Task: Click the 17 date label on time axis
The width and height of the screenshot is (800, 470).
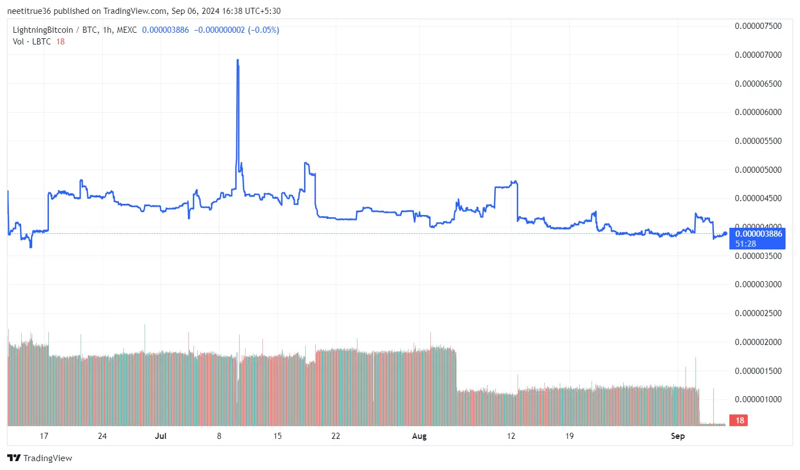Action: pos(44,436)
